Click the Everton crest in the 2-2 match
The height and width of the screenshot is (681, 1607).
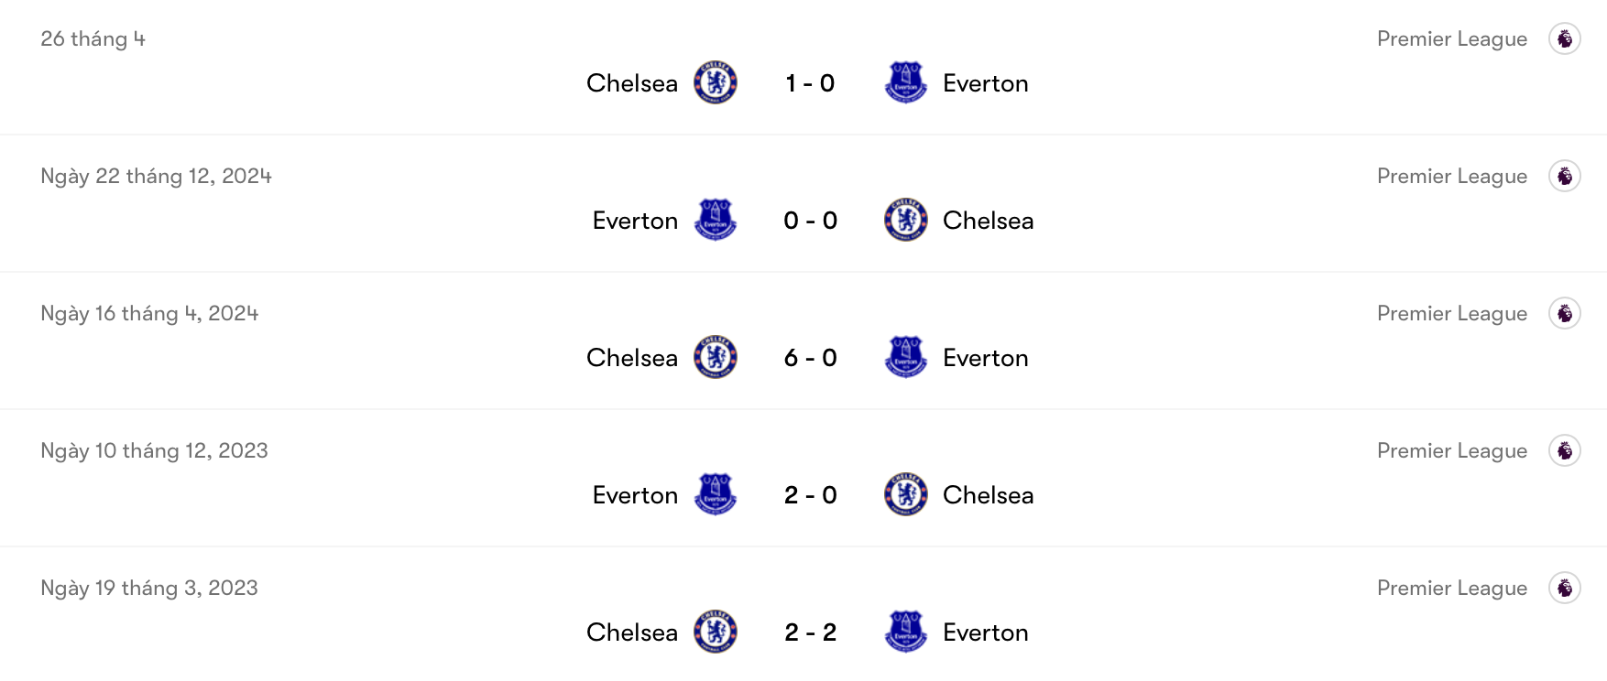[905, 632]
